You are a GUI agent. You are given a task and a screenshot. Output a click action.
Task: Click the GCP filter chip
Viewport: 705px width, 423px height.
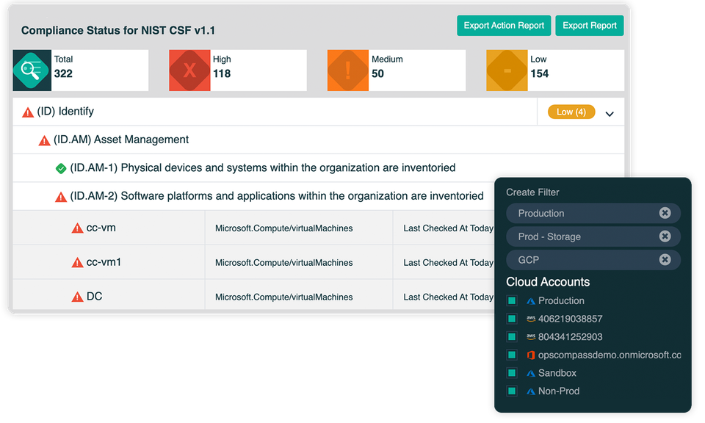pyautogui.click(x=593, y=260)
